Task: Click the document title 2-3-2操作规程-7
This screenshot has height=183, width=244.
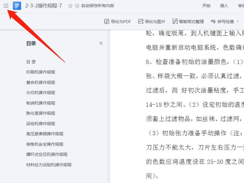Action: tap(43, 6)
